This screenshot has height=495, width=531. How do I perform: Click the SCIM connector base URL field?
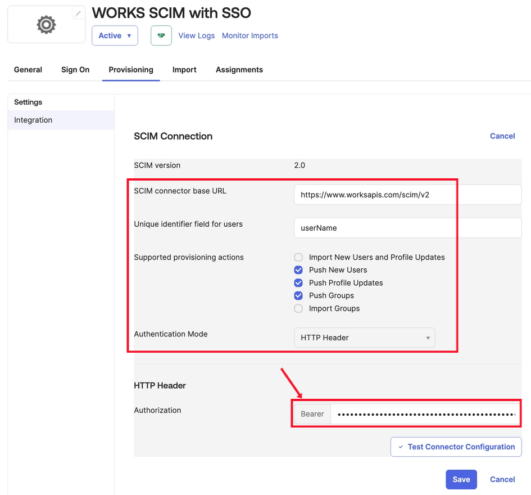408,195
